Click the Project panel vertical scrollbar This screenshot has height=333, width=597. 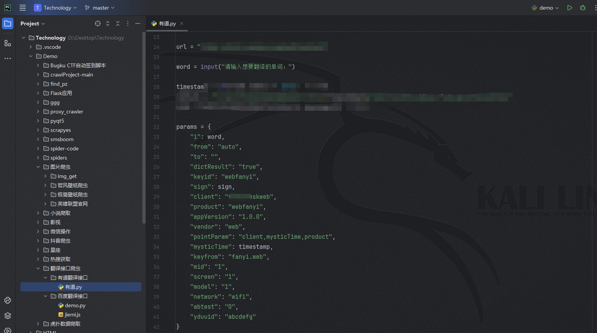144,128
